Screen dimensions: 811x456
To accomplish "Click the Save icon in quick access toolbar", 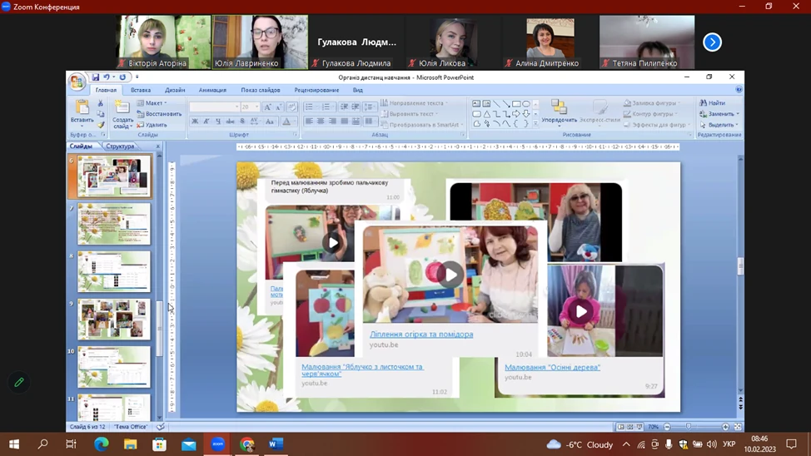I will coord(96,77).
